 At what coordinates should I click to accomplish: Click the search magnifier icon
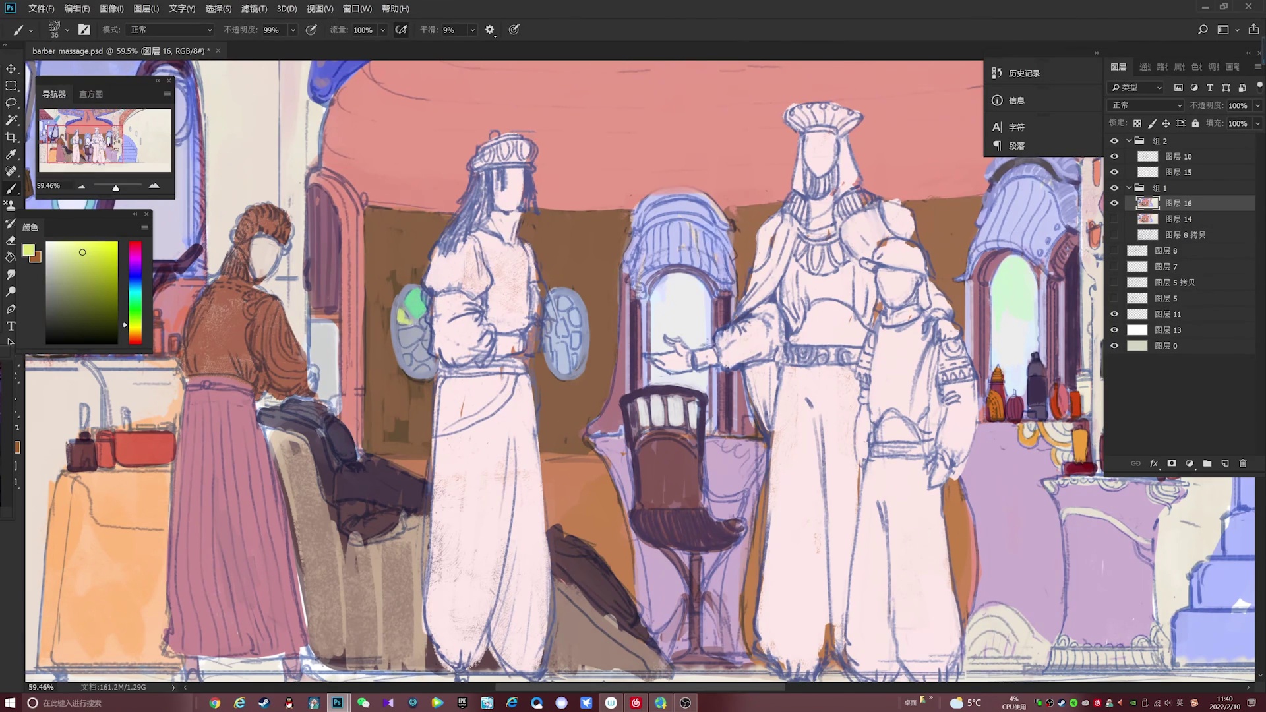point(1203,30)
